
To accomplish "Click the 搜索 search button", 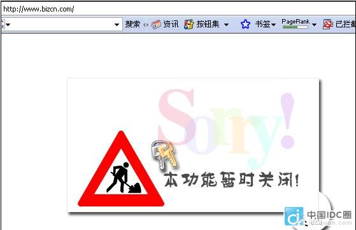I will pos(132,24).
